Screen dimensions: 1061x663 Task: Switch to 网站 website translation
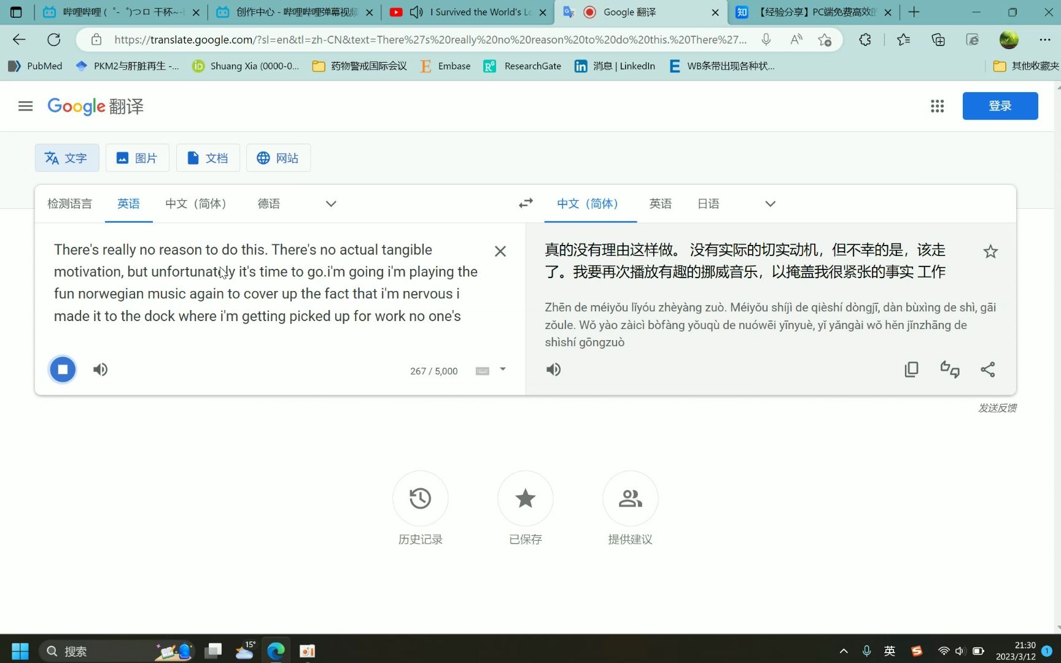pyautogui.click(x=278, y=158)
